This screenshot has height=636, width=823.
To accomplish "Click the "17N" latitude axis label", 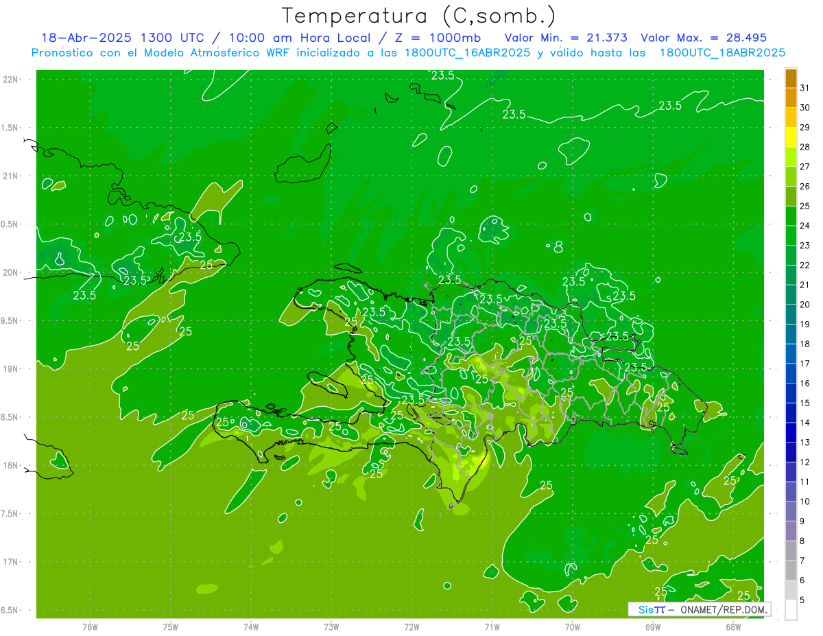I will (x=11, y=563).
